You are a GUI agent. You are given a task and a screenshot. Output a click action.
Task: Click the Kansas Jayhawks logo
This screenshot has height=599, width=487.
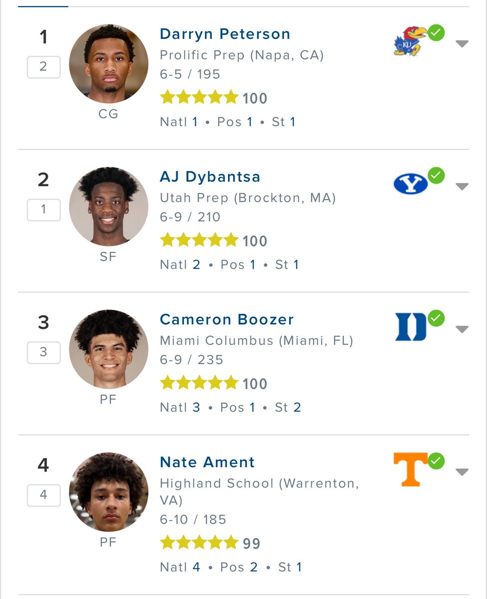tap(410, 41)
